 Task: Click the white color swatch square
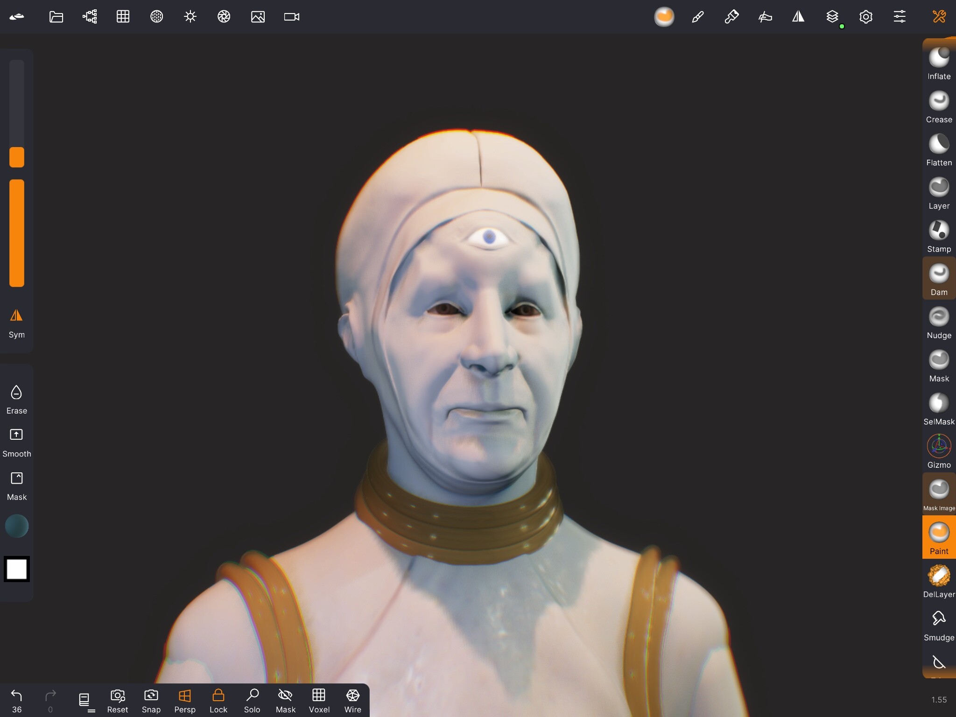(17, 569)
